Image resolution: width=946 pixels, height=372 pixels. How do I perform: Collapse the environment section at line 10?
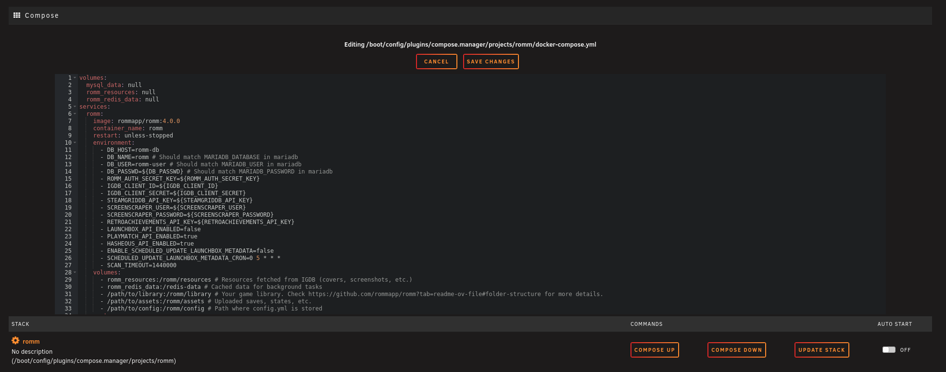(75, 143)
